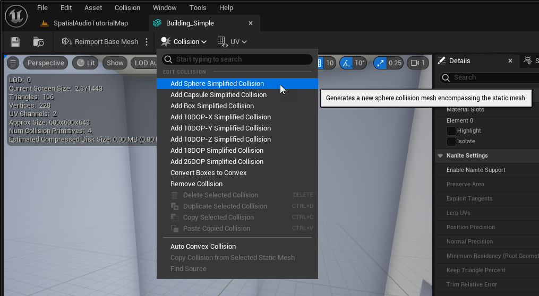Click the Reimport Base Mesh button

click(x=100, y=42)
